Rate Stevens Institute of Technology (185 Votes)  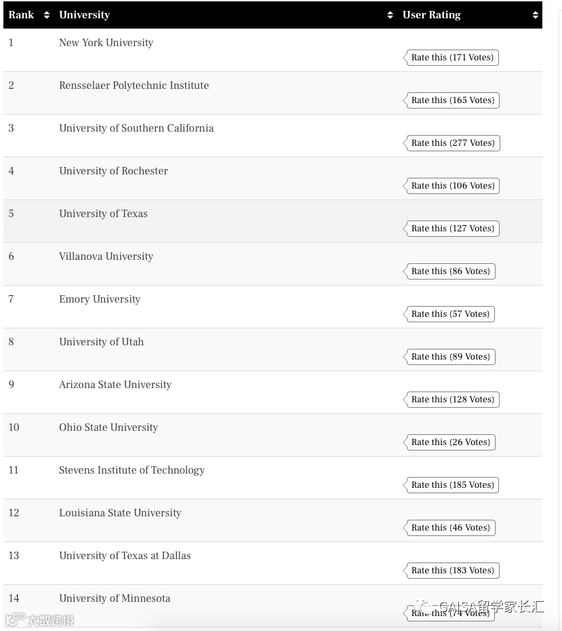coord(452,485)
